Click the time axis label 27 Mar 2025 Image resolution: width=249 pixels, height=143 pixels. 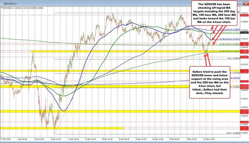tap(5, 139)
